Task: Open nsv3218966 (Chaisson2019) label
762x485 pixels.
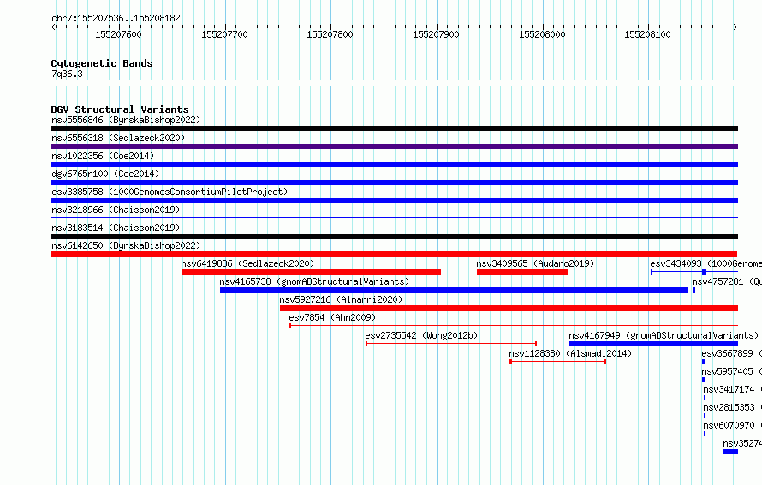Action: coord(116,210)
